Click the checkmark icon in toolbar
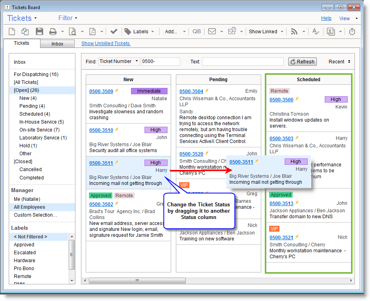Screen dimensions: 370x301 coord(114,32)
